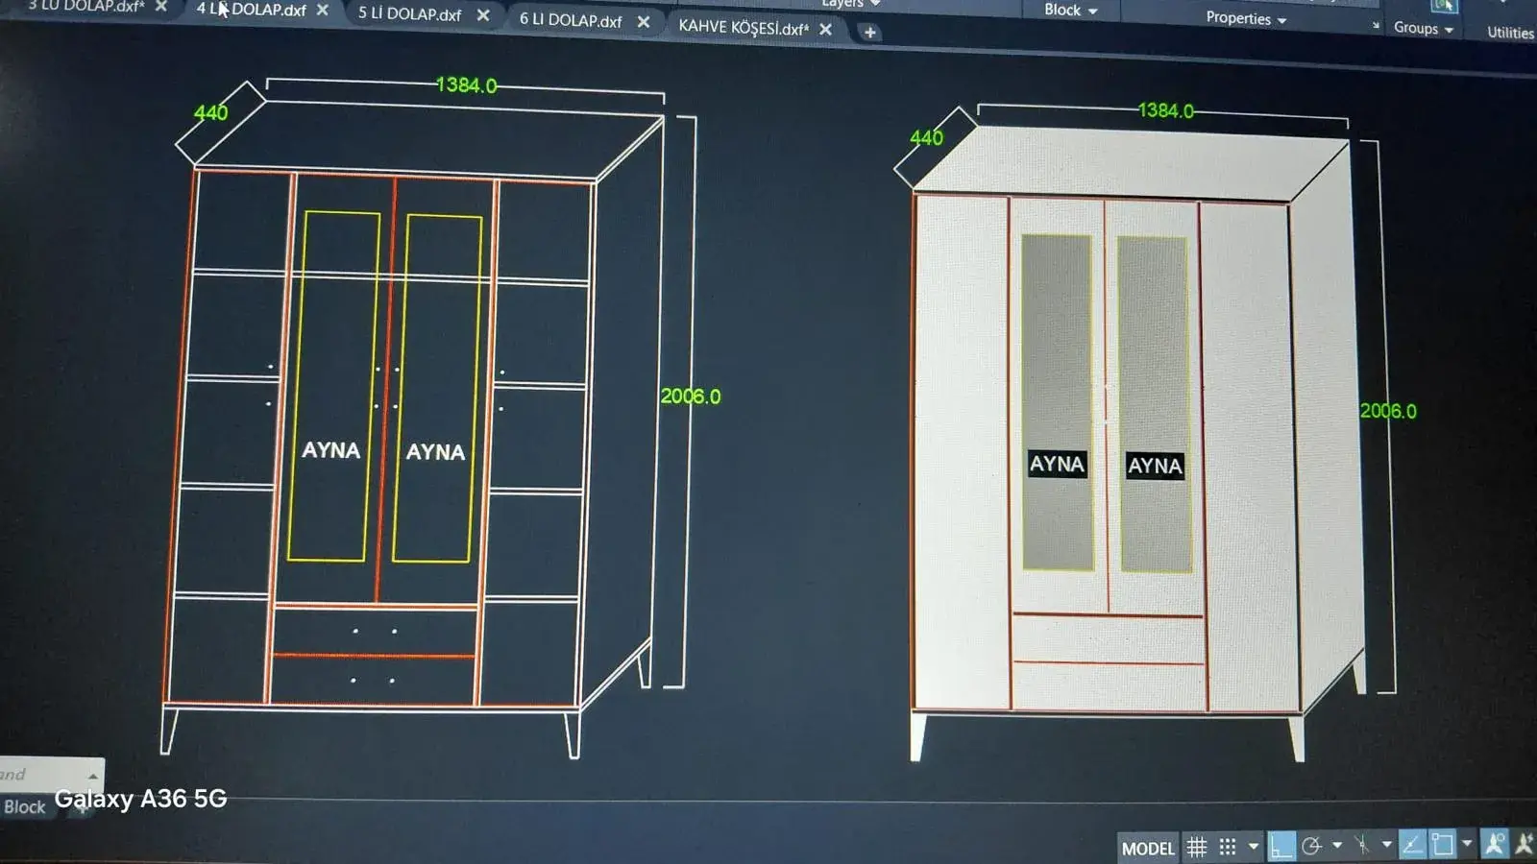Toggle 2D object snap square icon
This screenshot has width=1537, height=864.
tap(1443, 845)
